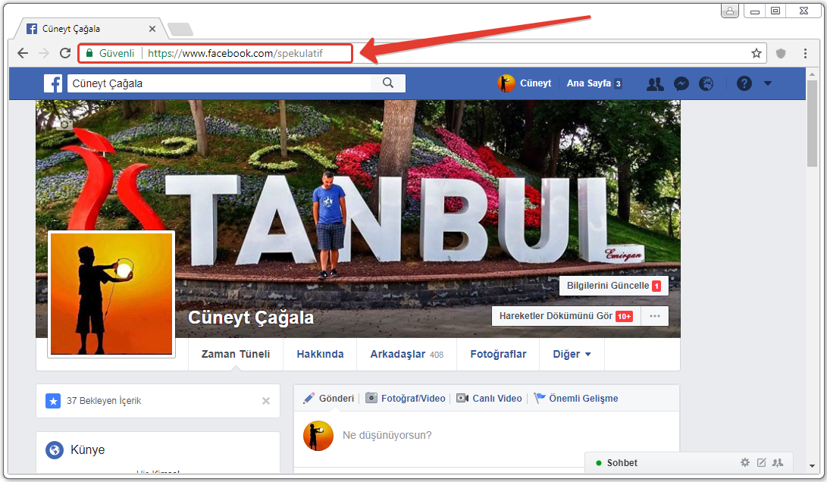Click the search magnifier button
This screenshot has height=482, width=827.
(x=388, y=83)
